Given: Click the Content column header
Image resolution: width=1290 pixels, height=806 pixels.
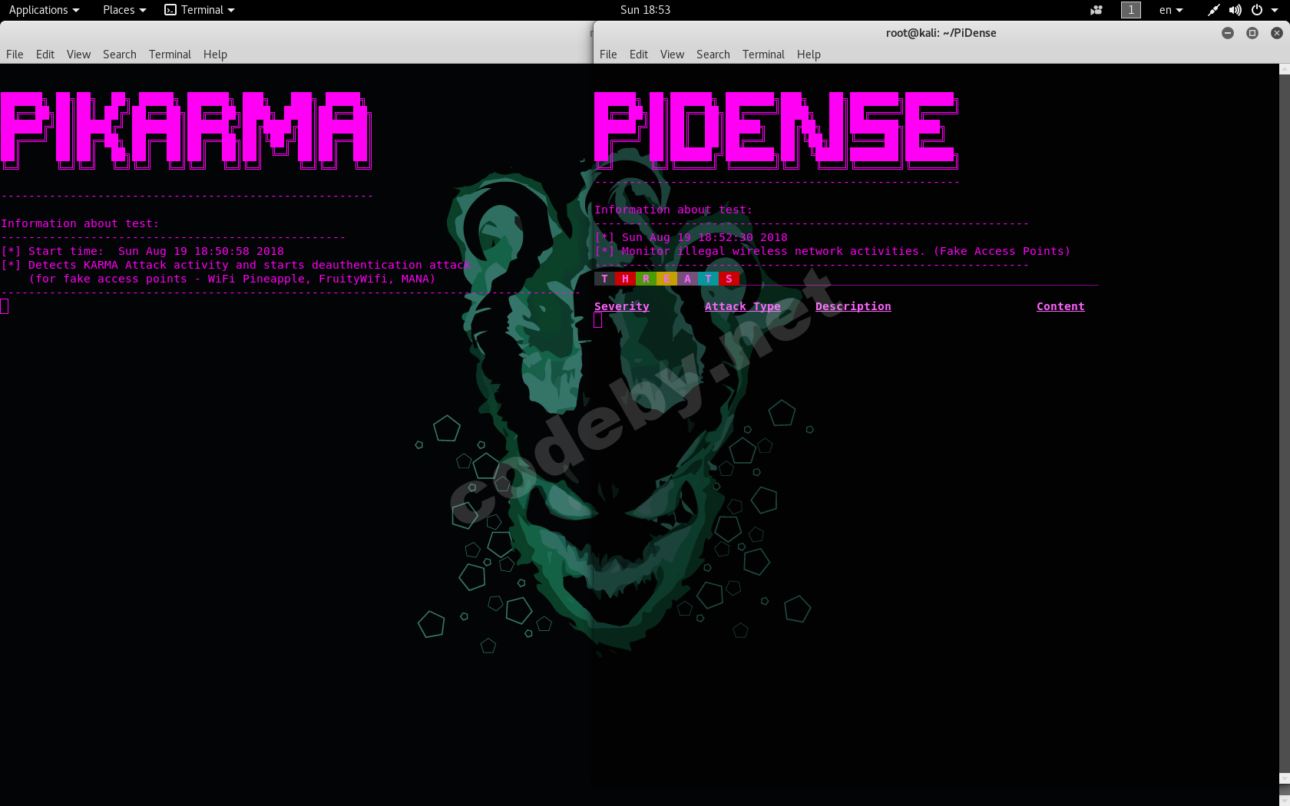Looking at the screenshot, I should pos(1060,306).
